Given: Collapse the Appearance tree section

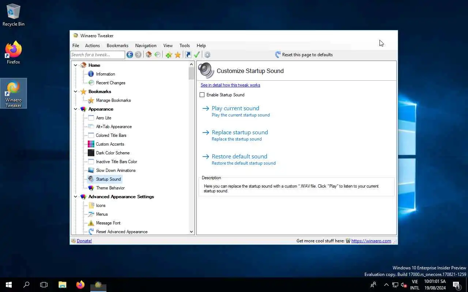Looking at the screenshot, I should [76, 109].
